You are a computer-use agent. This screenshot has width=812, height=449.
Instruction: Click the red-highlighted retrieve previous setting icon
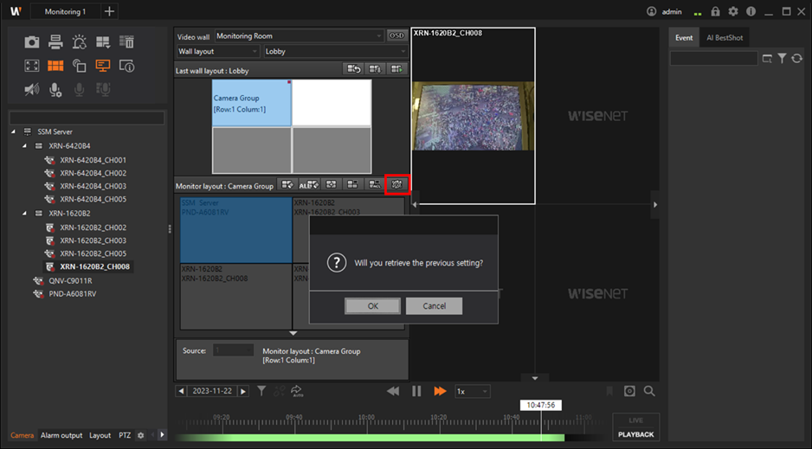pyautogui.click(x=397, y=184)
